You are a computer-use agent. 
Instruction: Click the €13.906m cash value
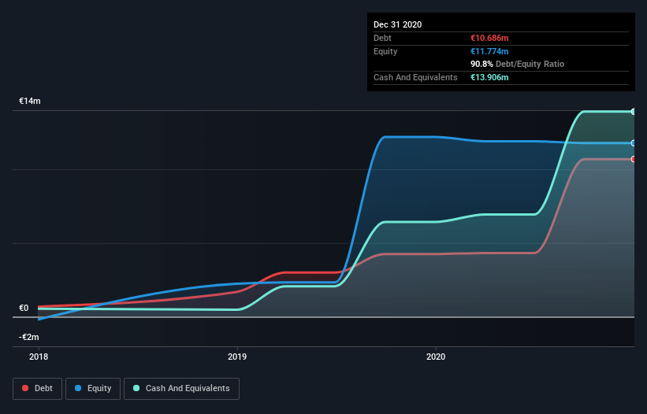[489, 77]
